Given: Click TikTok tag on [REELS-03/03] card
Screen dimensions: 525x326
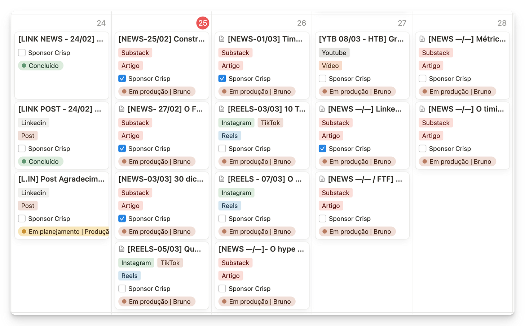Looking at the screenshot, I should (x=270, y=123).
